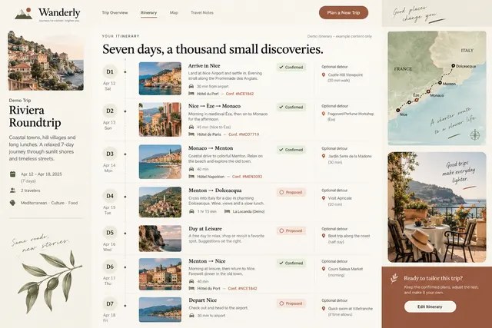Select the D7 day badge

point(110,304)
